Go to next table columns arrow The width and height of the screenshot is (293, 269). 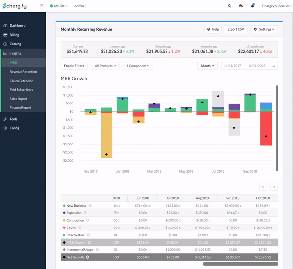point(274,186)
